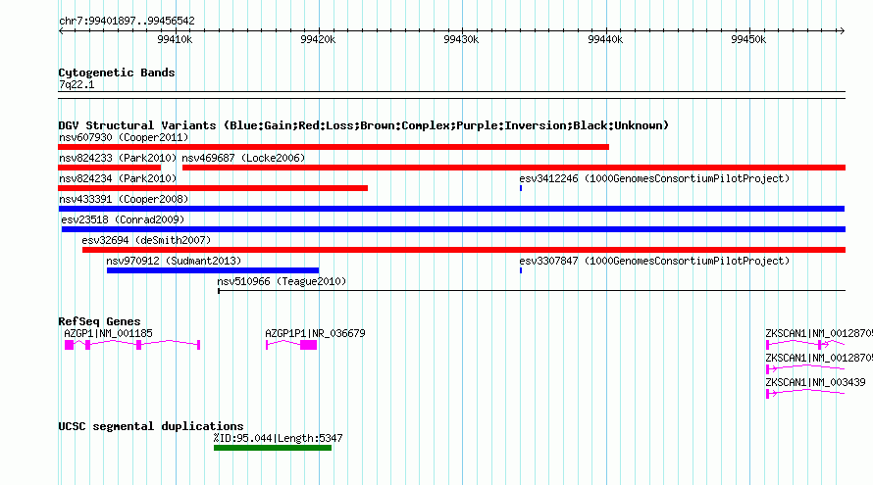873x485 pixels.
Task: Click the AZGP1P1|NR_036679 gene glyph
Action: pos(291,345)
